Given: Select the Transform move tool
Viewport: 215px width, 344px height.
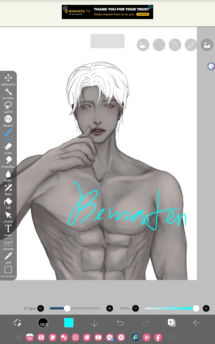Looking at the screenshot, I should (x=8, y=78).
